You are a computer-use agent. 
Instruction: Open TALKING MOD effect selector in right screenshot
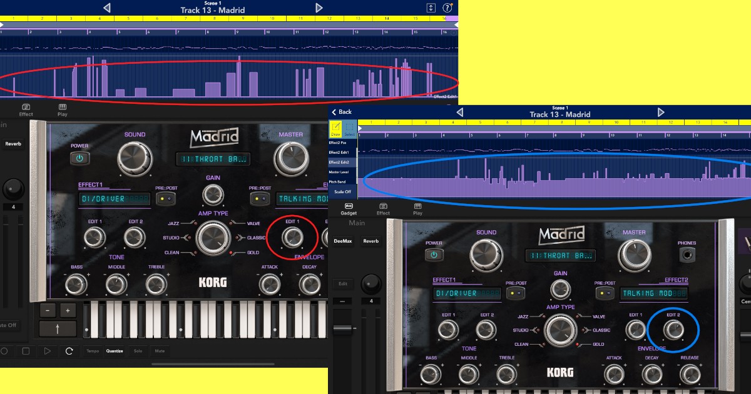click(x=654, y=293)
